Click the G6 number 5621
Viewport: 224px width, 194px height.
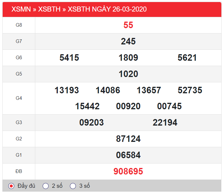point(187,58)
